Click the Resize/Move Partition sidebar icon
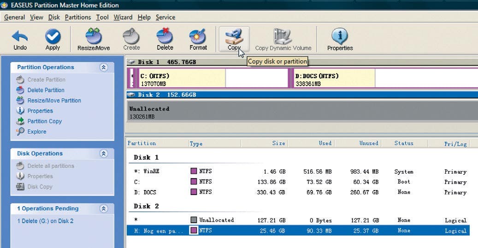Viewport: 478px width, 248px height. [x=20, y=100]
